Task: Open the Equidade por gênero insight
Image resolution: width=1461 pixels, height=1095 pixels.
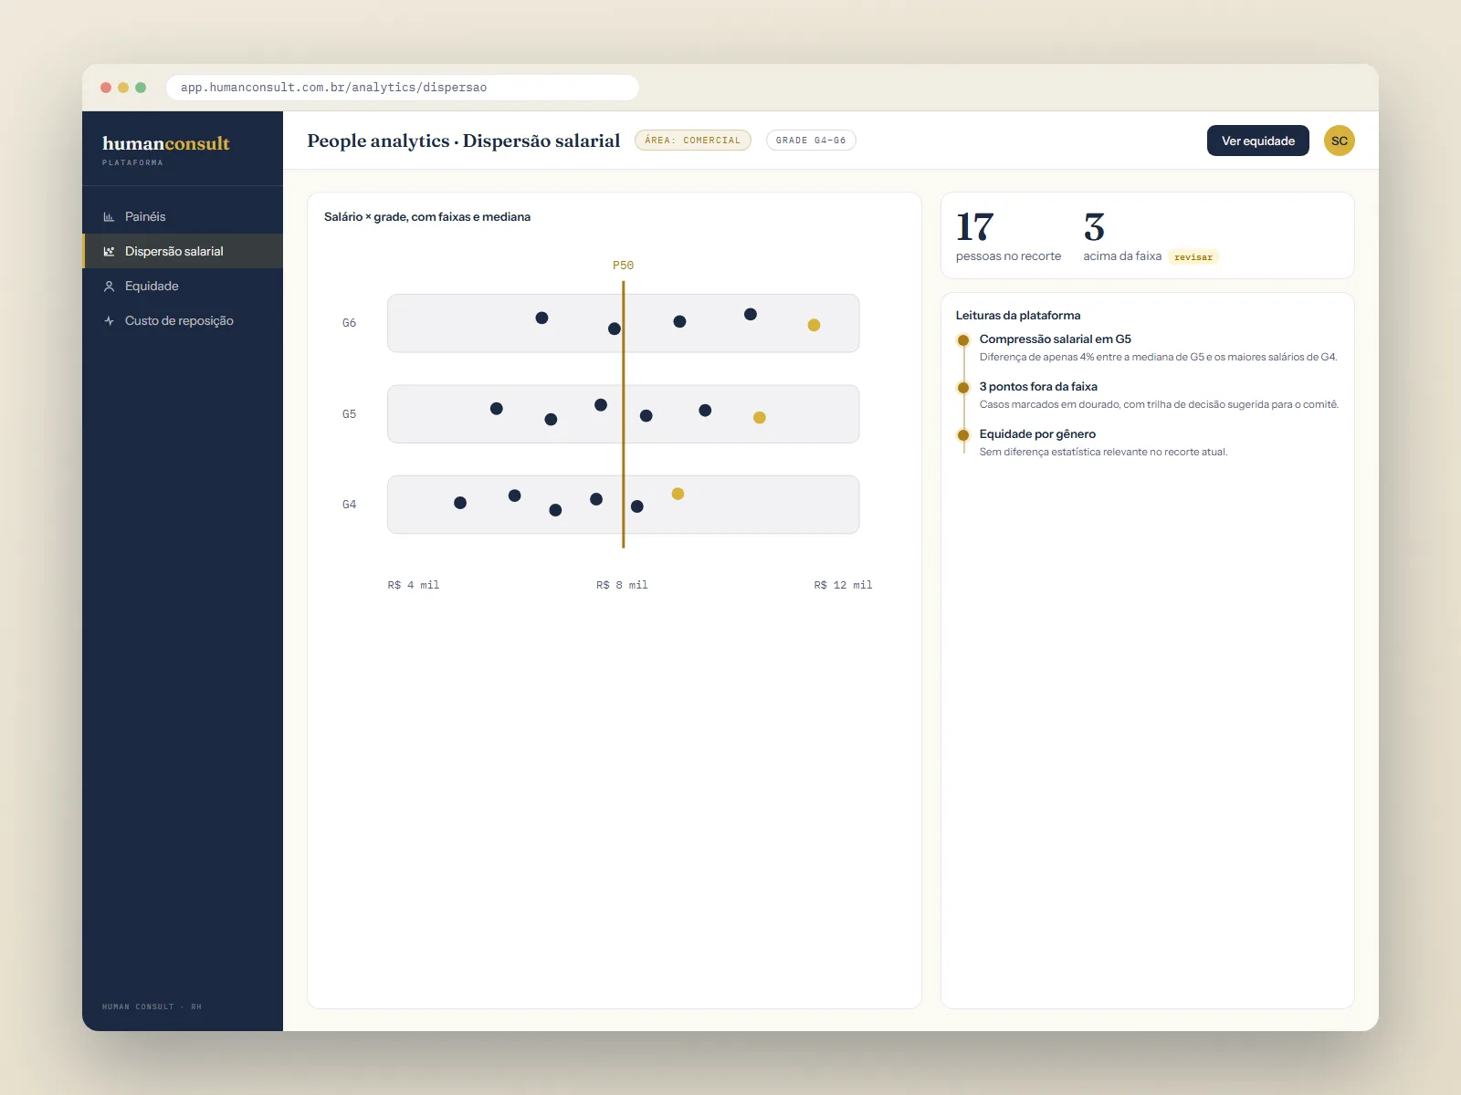Action: [1103, 443]
